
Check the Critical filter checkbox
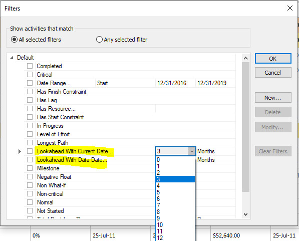pos(30,75)
